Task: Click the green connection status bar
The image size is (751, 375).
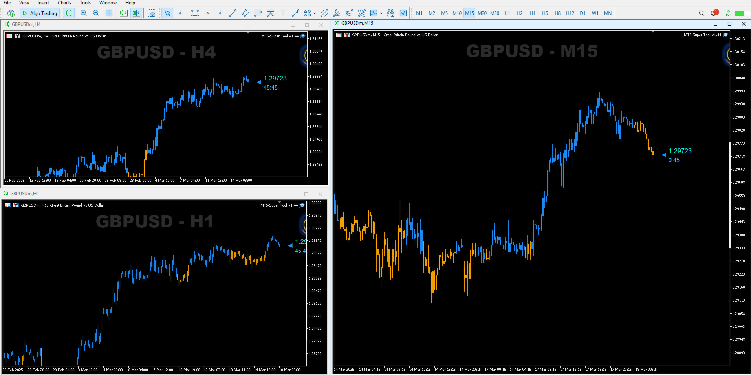Action: coord(741,13)
